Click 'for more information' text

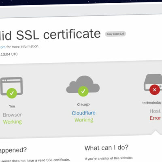point(23,47)
